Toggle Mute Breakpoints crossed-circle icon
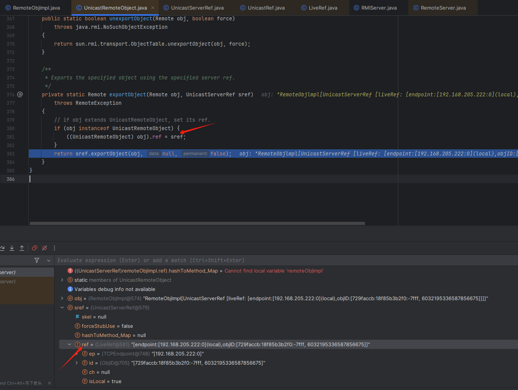The image size is (518, 390). click(45, 248)
